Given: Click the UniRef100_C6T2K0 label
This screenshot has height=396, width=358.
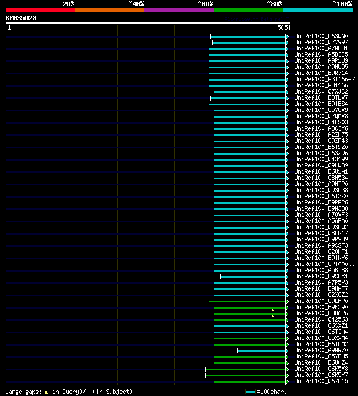Looking at the screenshot, I should tap(321, 196).
